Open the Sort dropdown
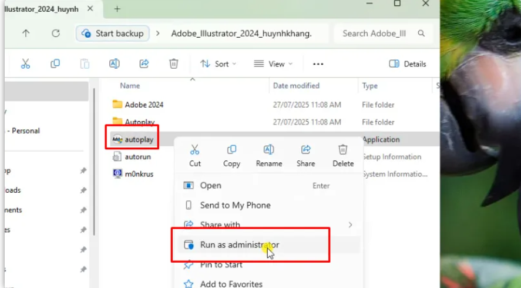 pos(218,64)
